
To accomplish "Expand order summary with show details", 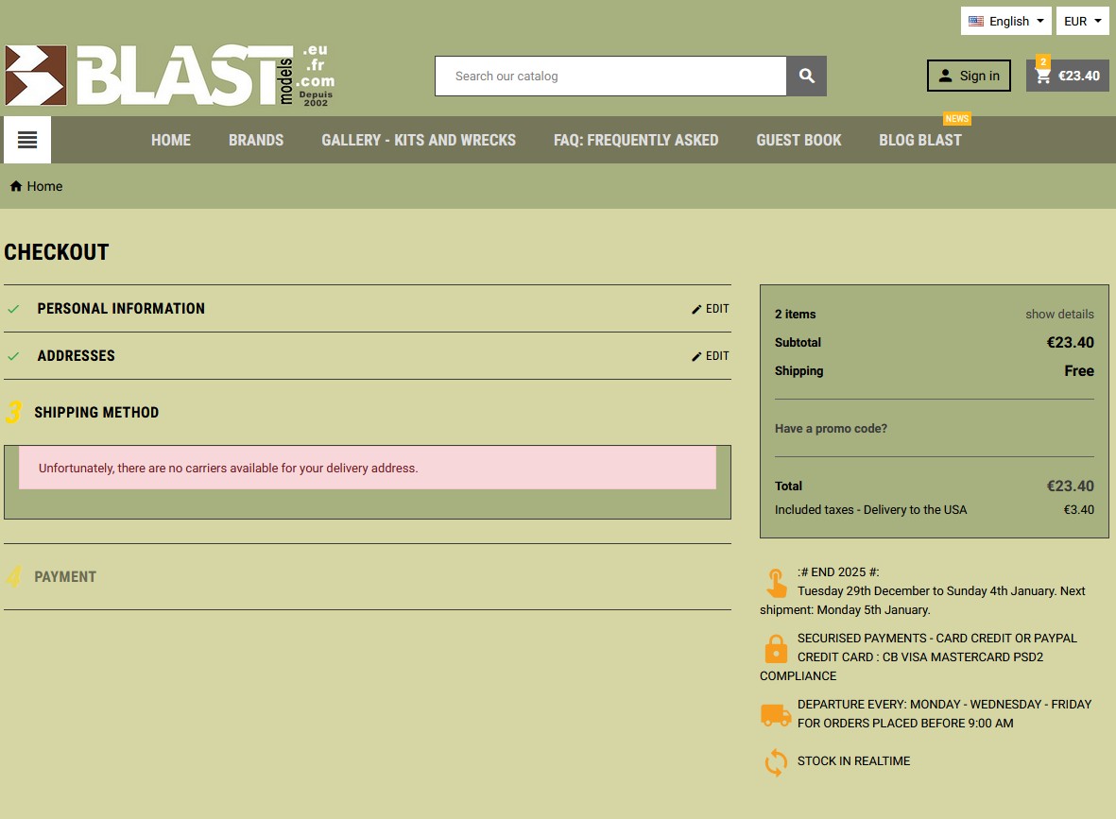I will click(1059, 314).
